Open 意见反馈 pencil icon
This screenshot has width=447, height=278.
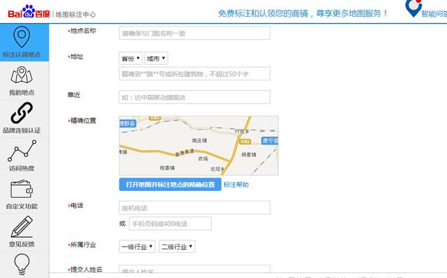(22, 226)
